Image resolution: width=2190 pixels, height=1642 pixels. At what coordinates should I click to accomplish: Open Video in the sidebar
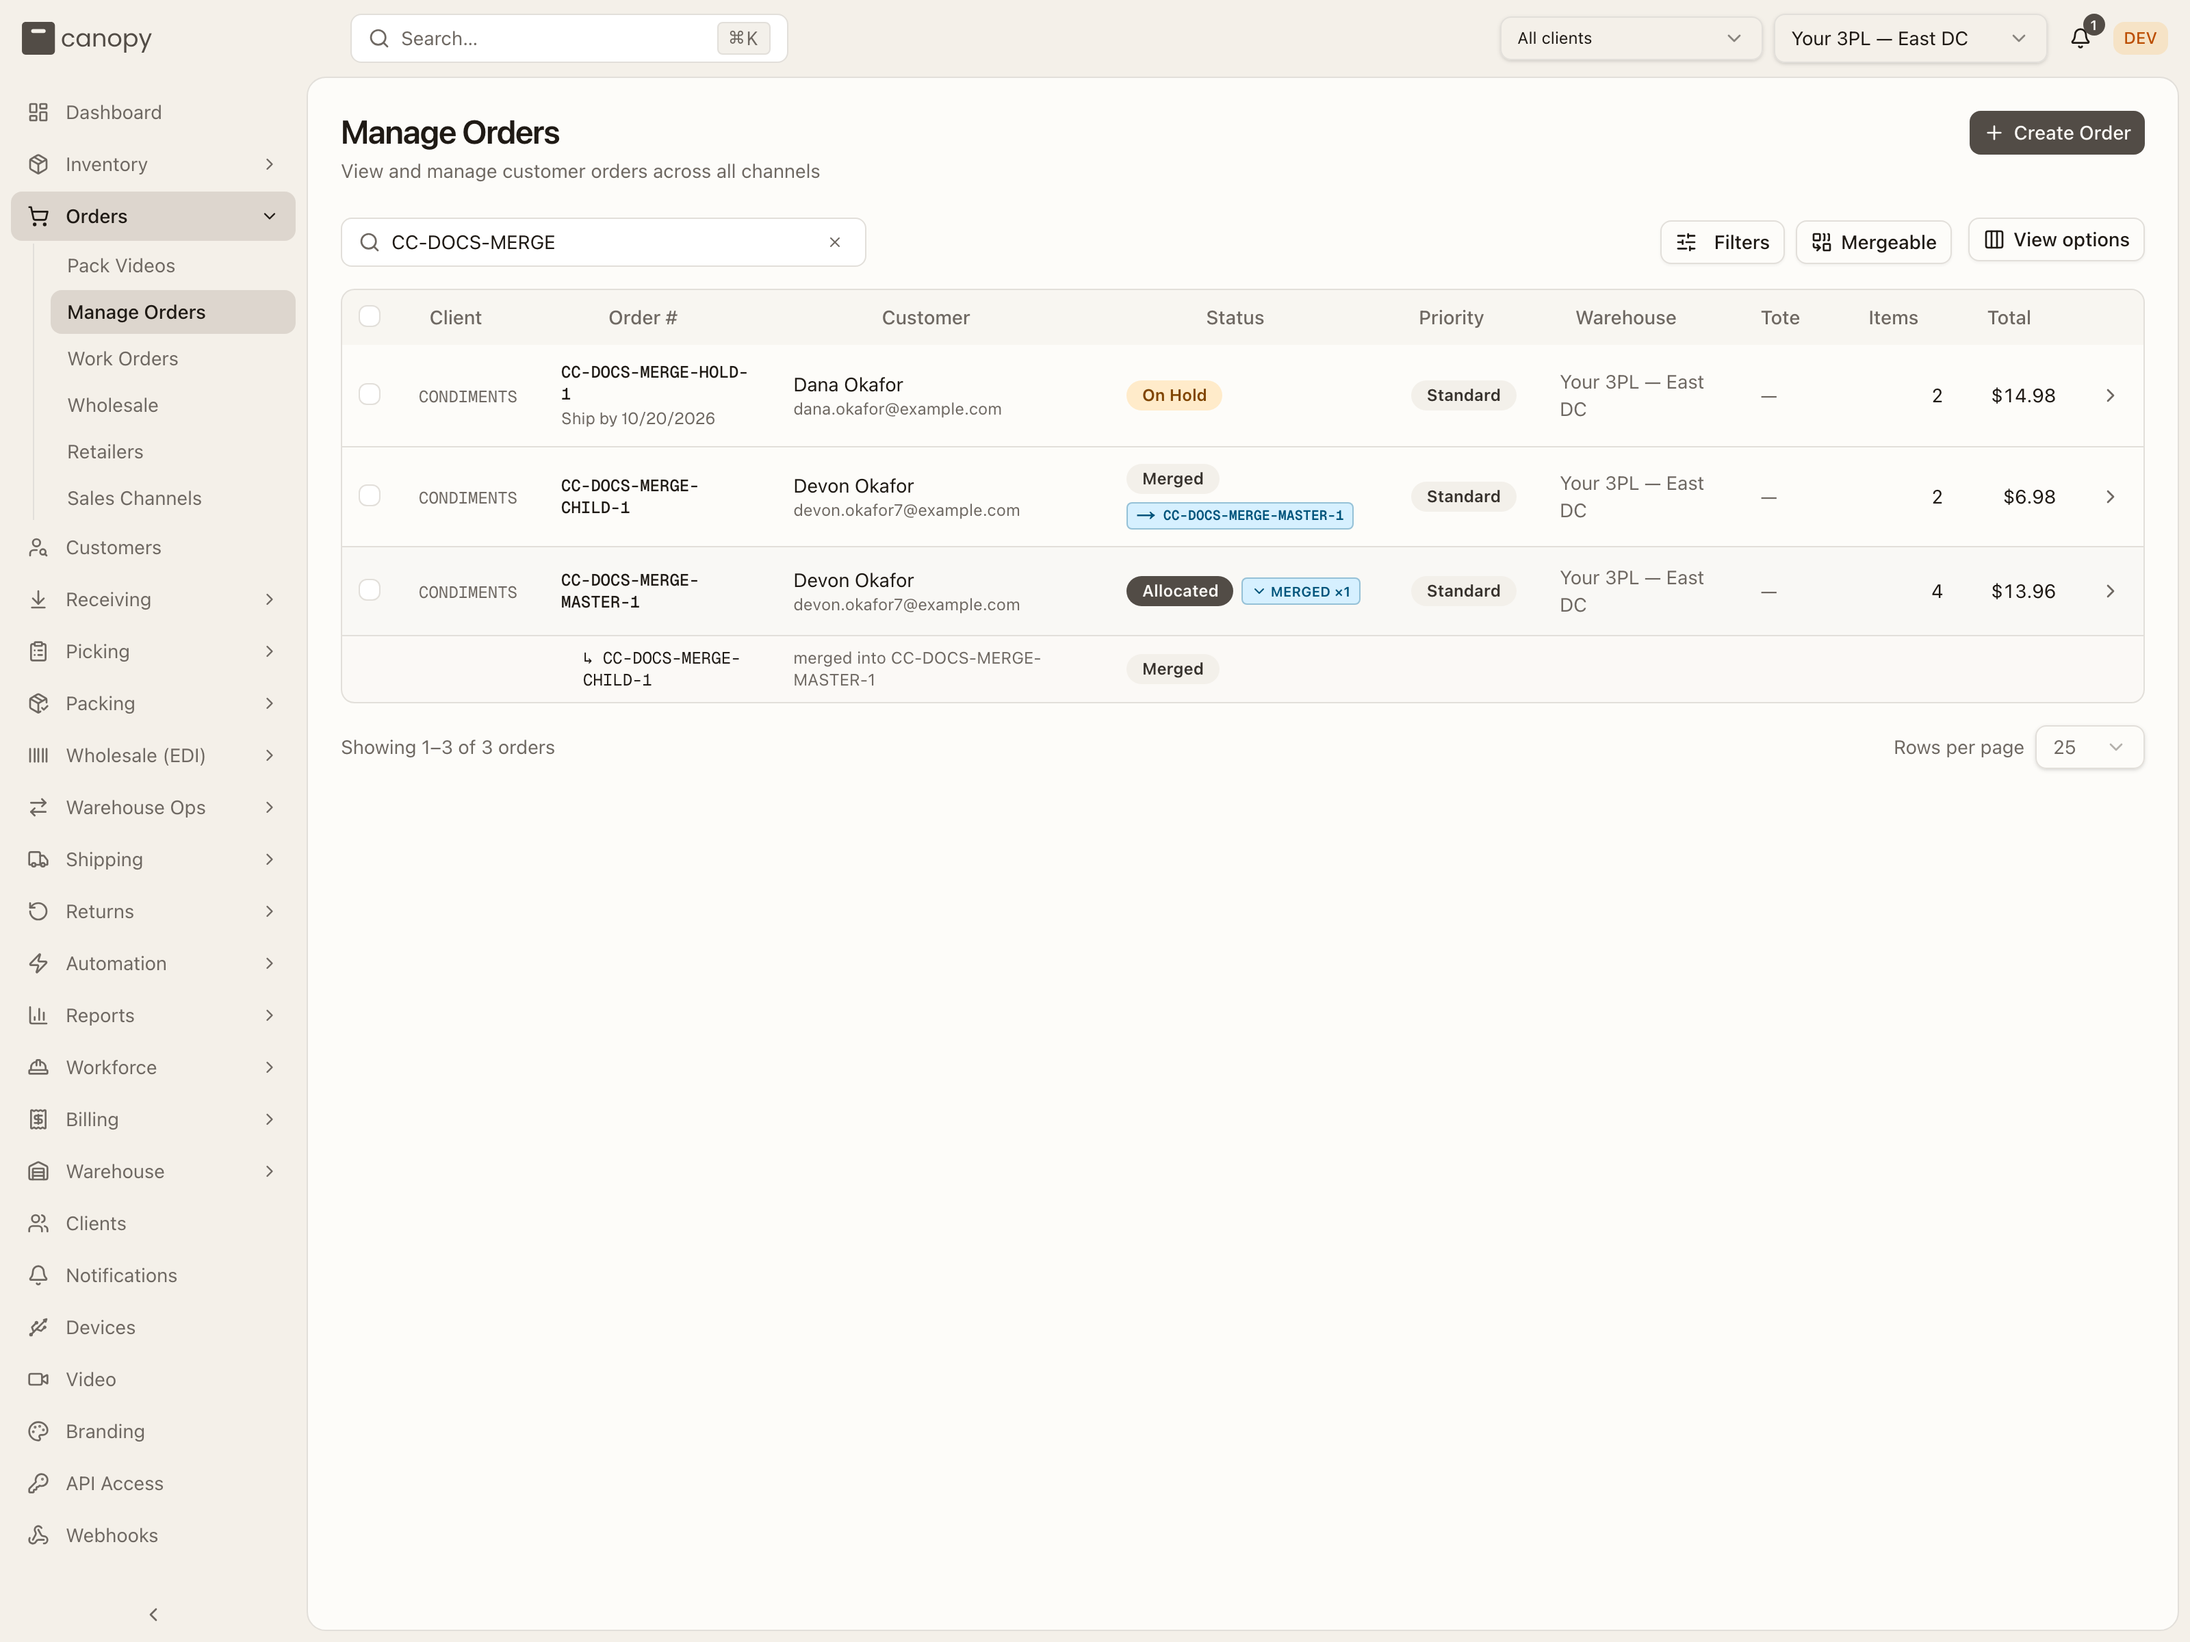(153, 1379)
